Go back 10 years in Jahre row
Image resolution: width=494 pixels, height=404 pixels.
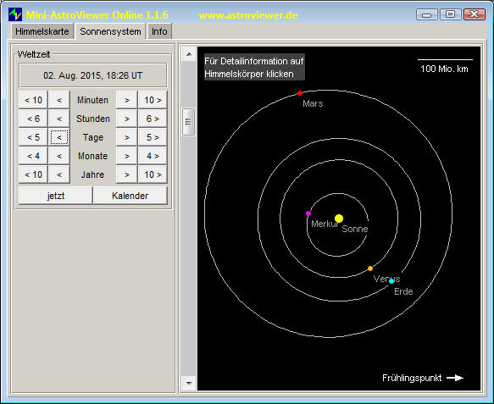pyautogui.click(x=33, y=174)
